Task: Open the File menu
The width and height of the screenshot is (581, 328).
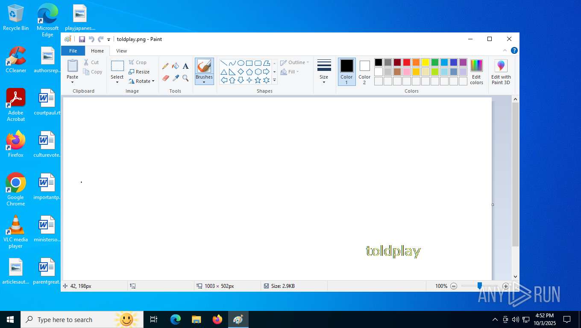Action: click(x=73, y=51)
